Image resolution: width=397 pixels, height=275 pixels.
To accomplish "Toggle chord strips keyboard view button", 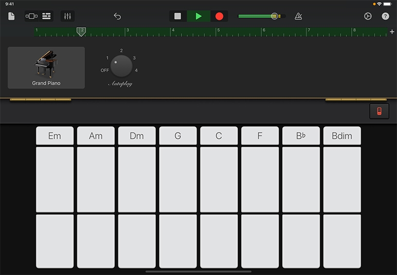I will (379, 111).
